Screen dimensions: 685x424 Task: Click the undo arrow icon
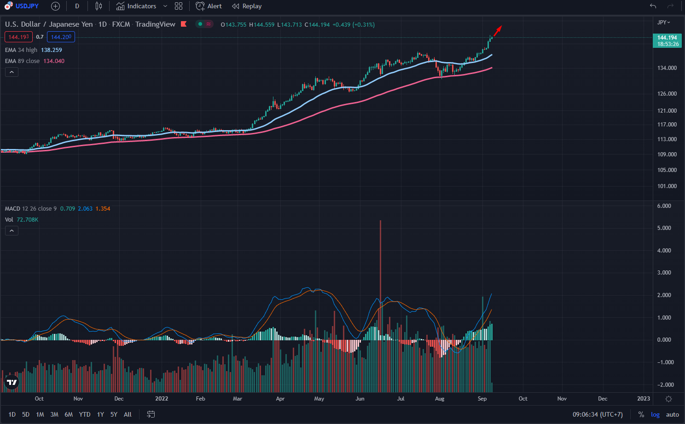[x=653, y=6]
